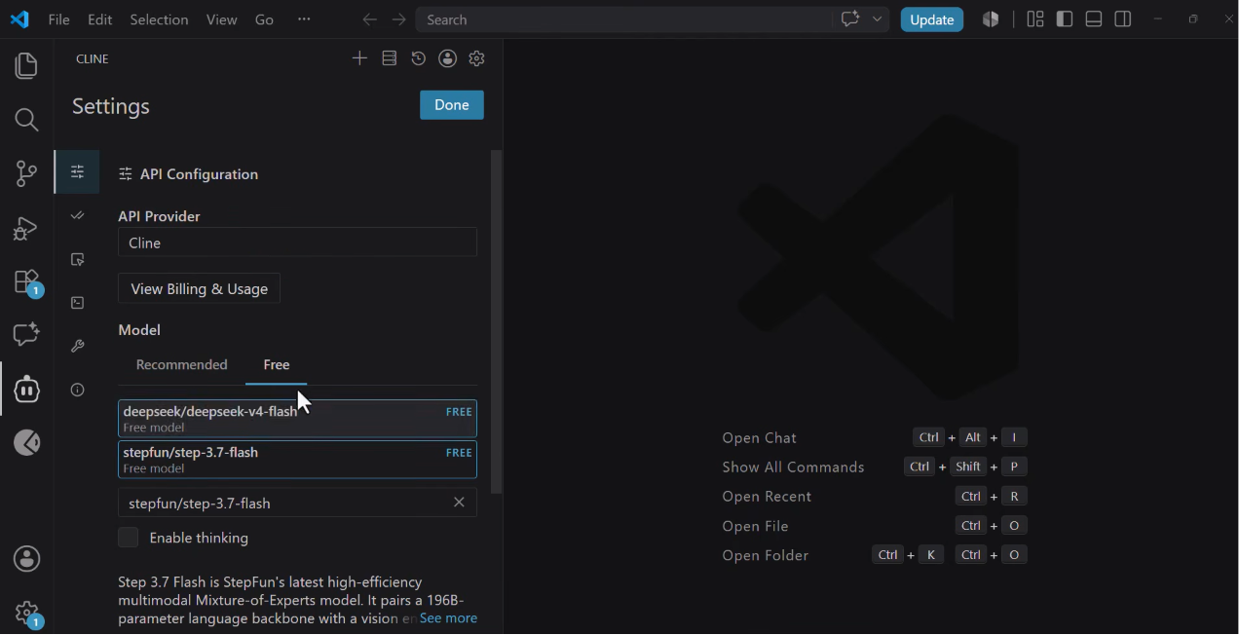Click See more link in model description
Image resolution: width=1239 pixels, height=635 pixels.
[x=448, y=618]
